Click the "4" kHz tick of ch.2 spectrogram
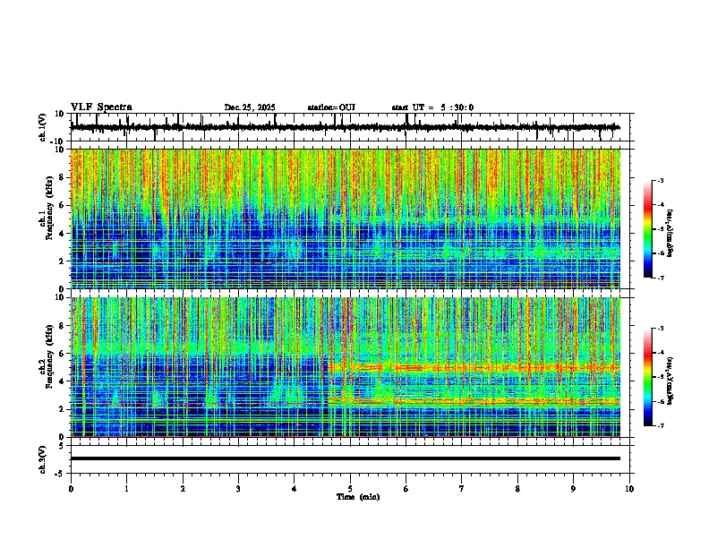 (62, 381)
